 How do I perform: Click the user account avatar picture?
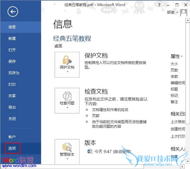pos(184,13)
